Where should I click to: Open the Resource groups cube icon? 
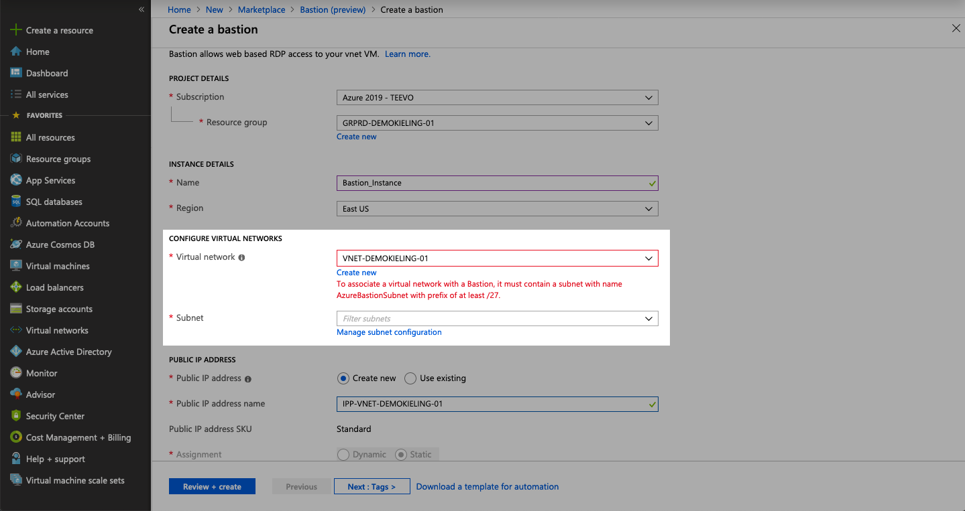coord(16,159)
